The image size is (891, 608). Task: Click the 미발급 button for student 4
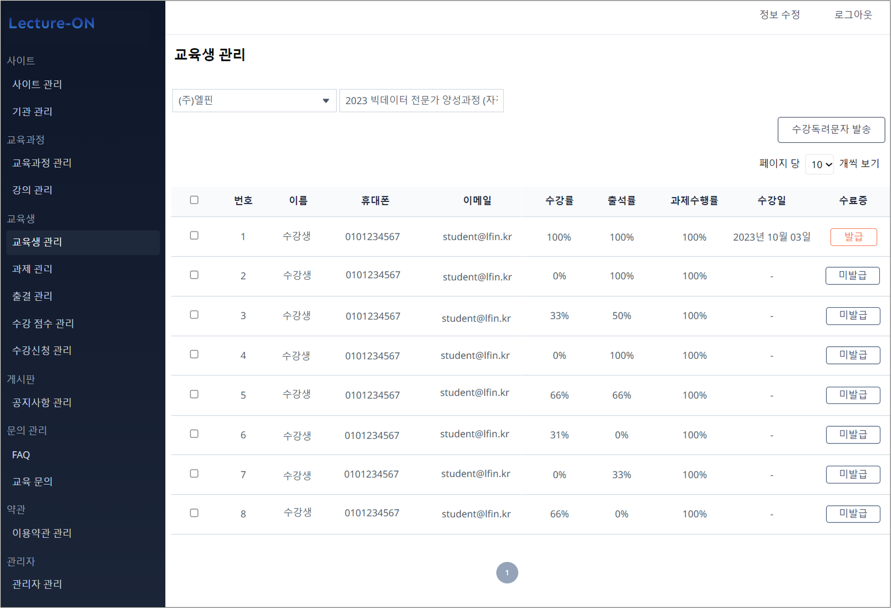(x=853, y=355)
